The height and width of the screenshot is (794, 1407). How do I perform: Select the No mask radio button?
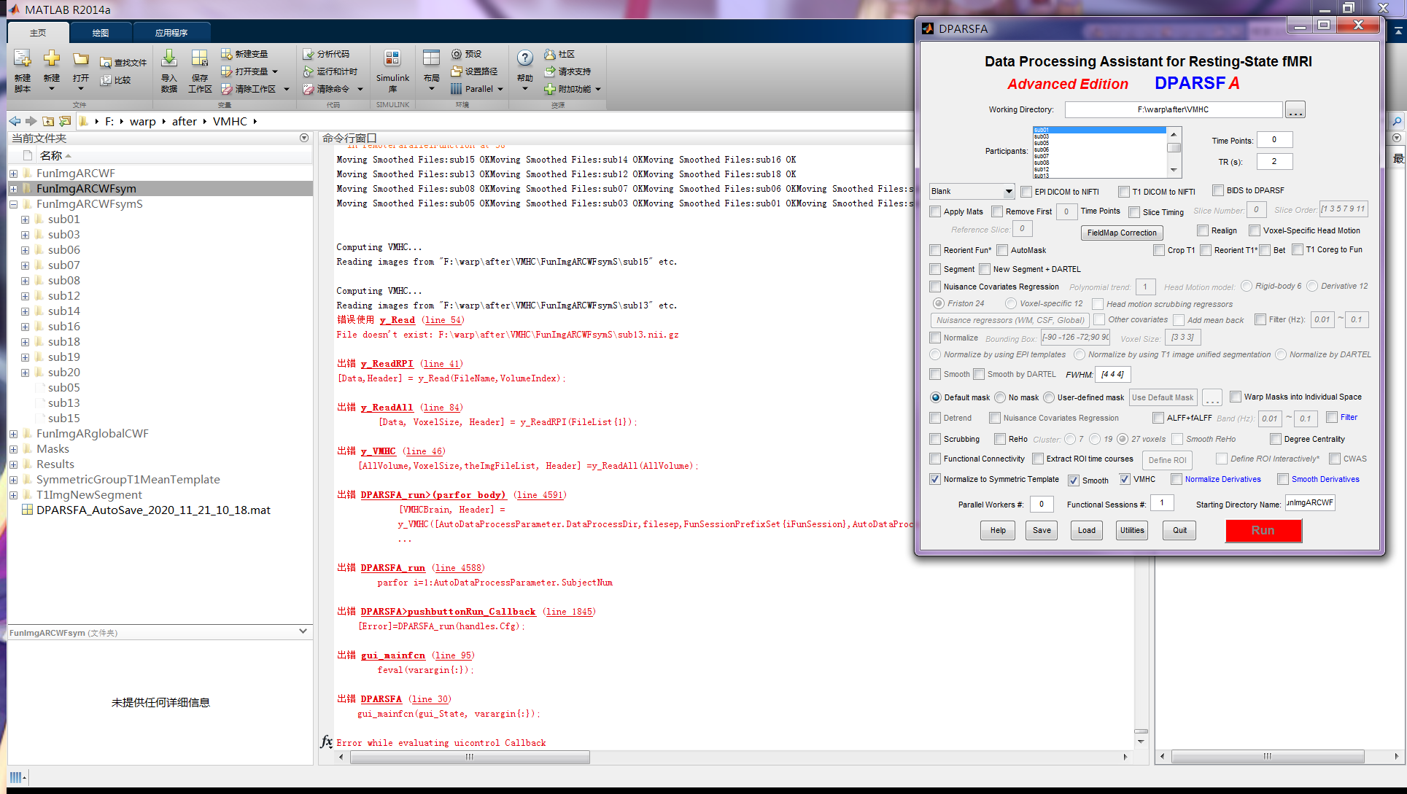point(1000,397)
